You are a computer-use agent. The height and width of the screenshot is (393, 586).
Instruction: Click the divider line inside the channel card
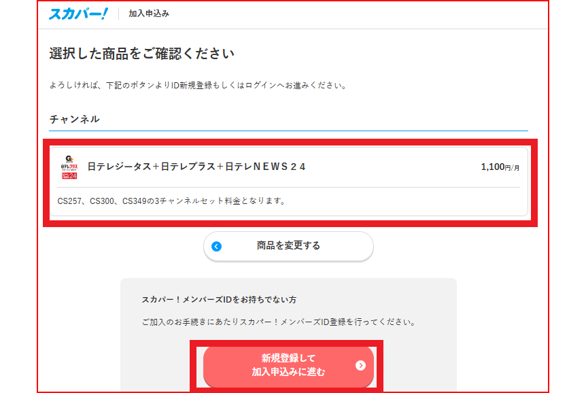pyautogui.click(x=288, y=187)
